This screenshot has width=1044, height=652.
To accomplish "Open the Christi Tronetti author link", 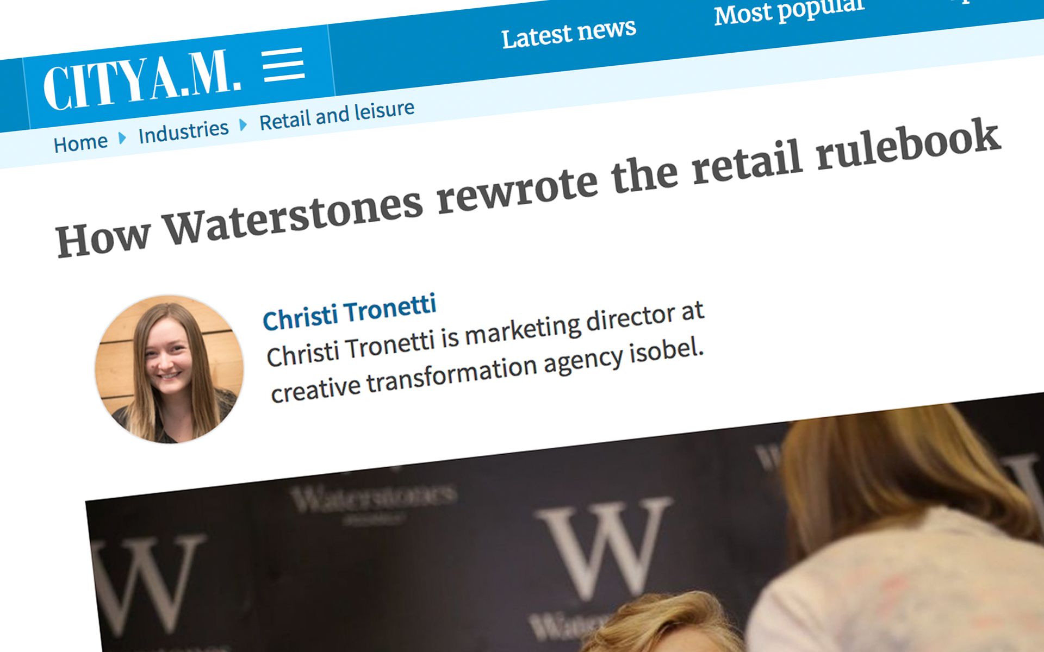I will coord(349,312).
